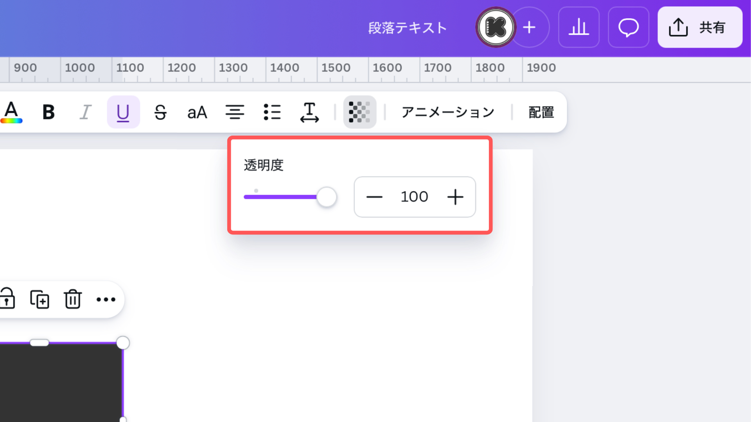Click the 共有 share button
Viewport: 751px width, 422px height.
(700, 27)
